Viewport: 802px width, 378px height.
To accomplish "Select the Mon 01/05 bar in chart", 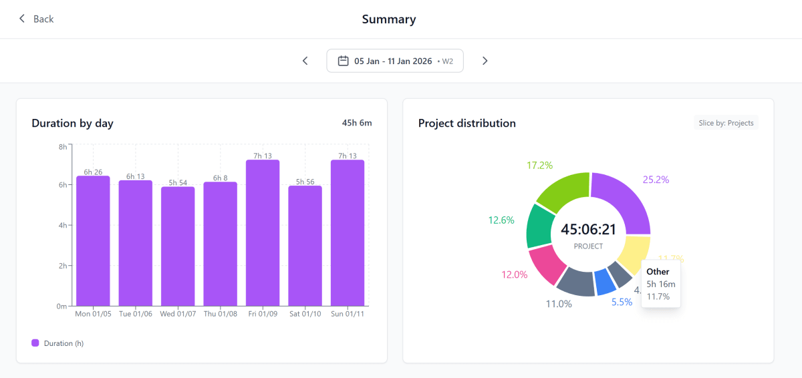I will tap(93, 241).
